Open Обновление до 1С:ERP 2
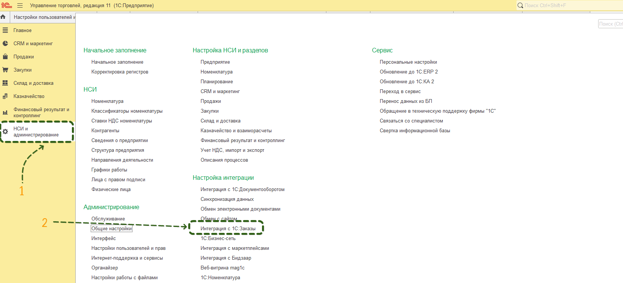The width and height of the screenshot is (623, 283). click(x=409, y=72)
